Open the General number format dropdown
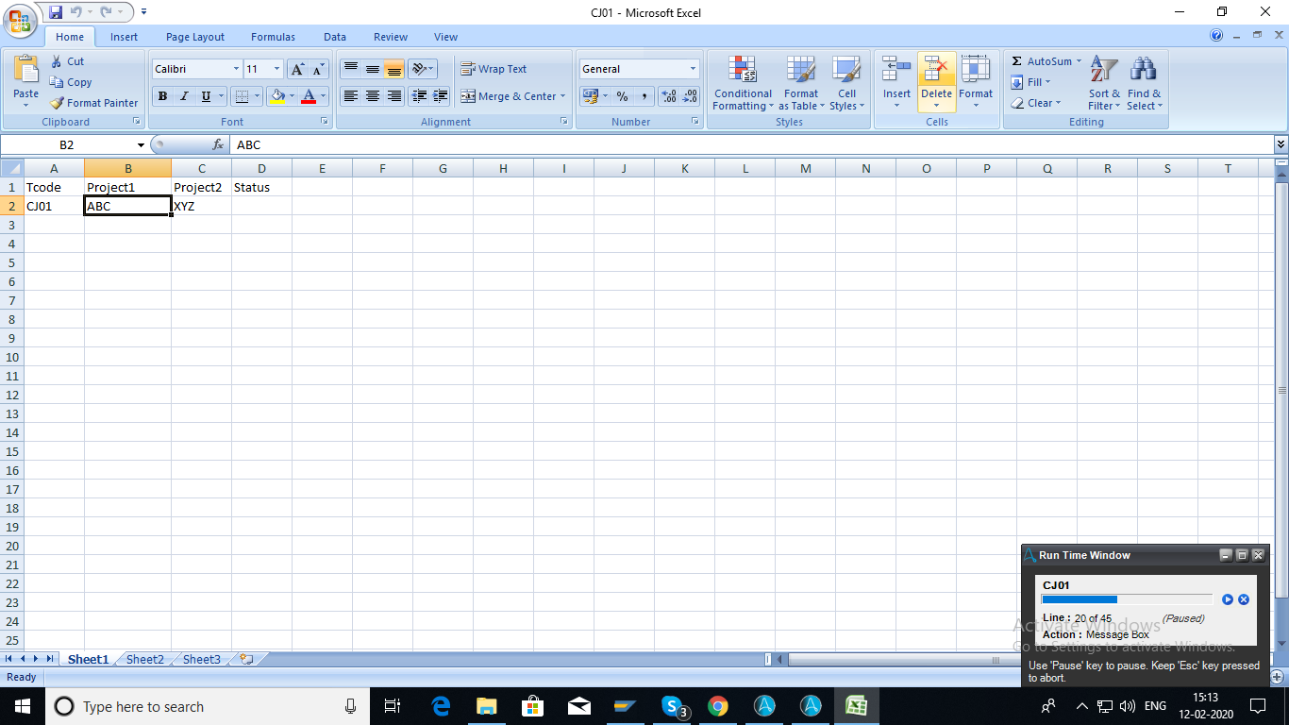This screenshot has width=1289, height=725. [693, 69]
